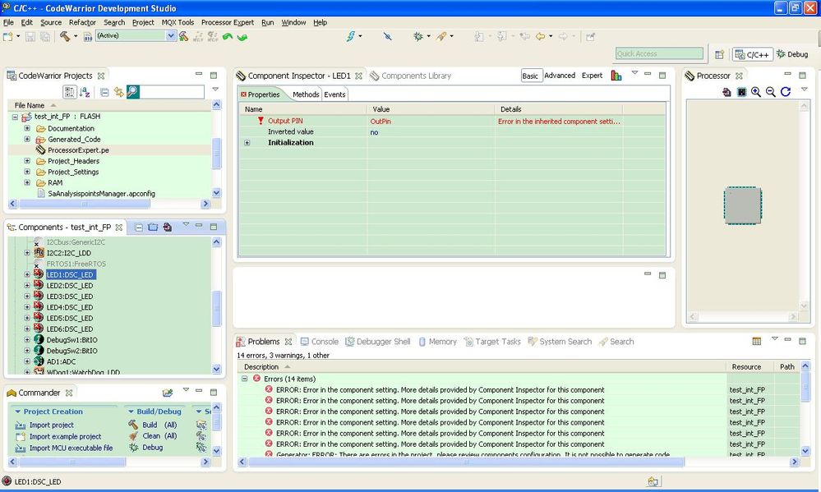Click the collapse all icon in Components view toolbar
Image resolution: width=821 pixels, height=492 pixels.
(x=139, y=228)
